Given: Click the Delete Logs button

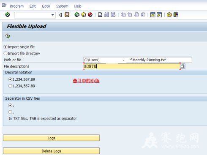Looking at the screenshot, I should click(x=51, y=151).
